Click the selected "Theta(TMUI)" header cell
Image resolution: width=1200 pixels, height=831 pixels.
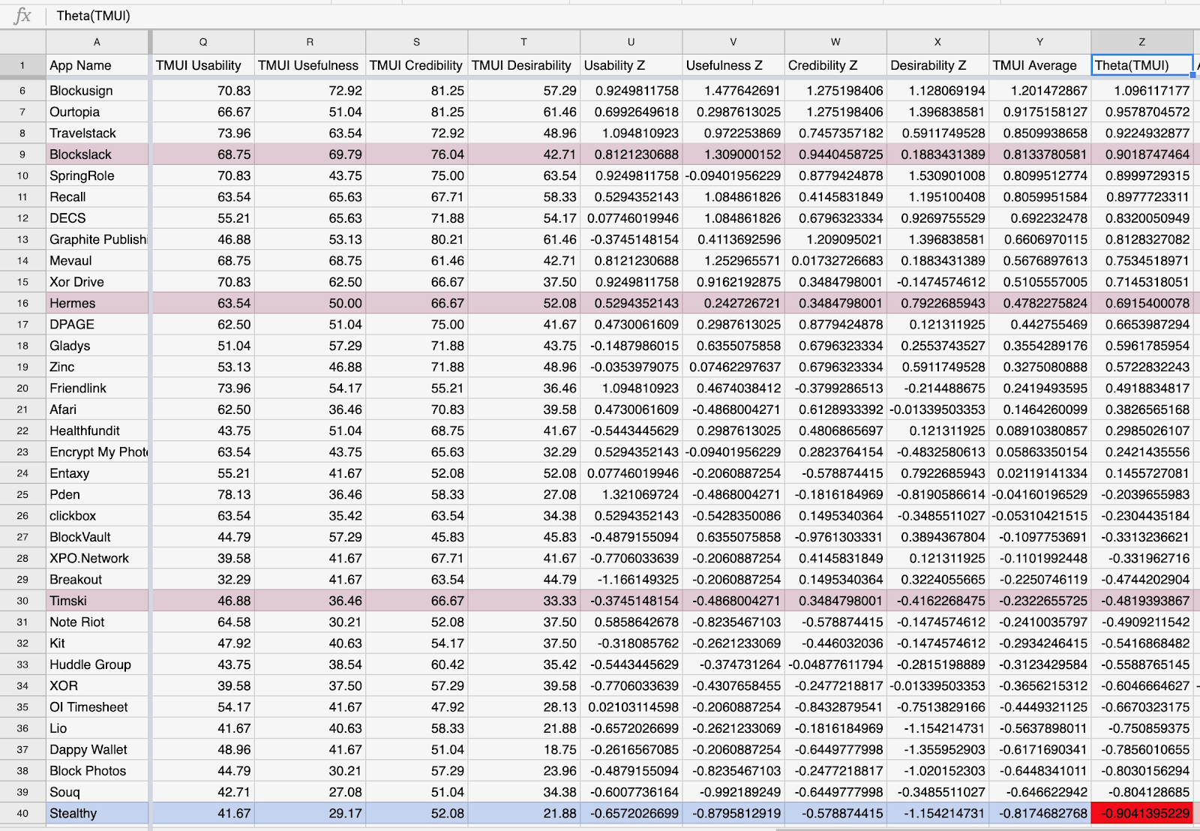point(1141,65)
